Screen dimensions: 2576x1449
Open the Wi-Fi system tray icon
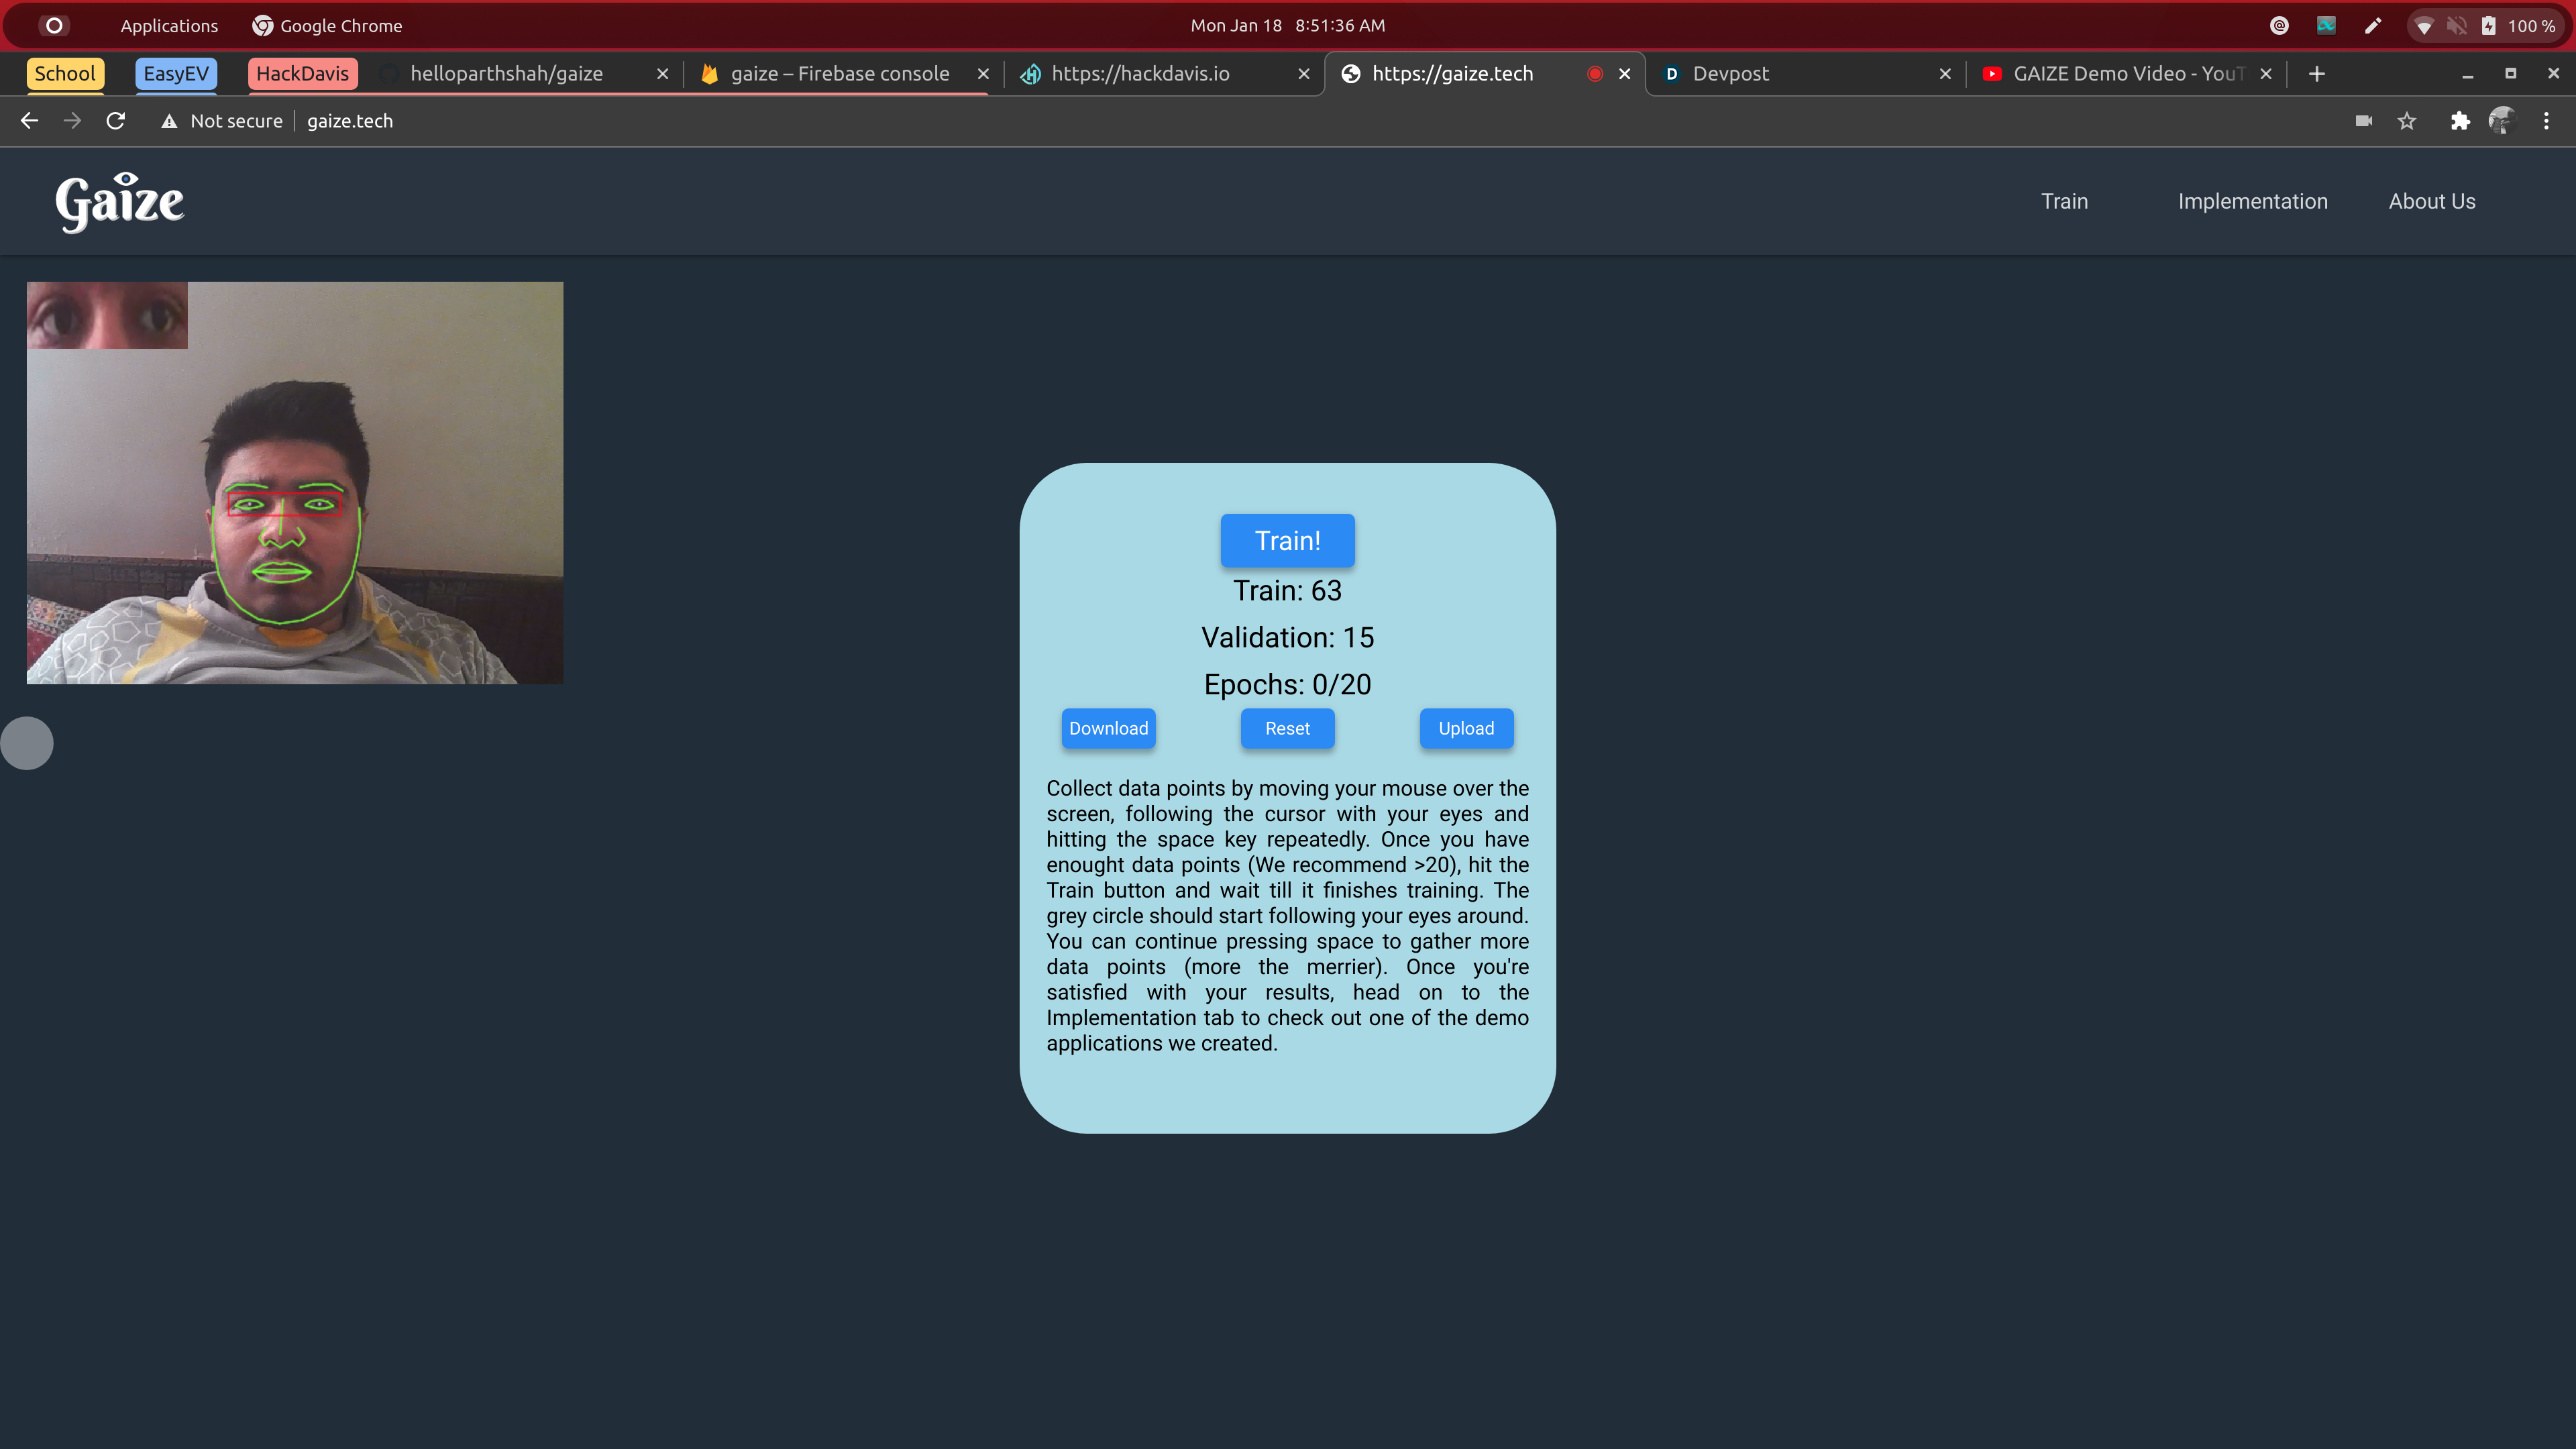coord(2423,26)
